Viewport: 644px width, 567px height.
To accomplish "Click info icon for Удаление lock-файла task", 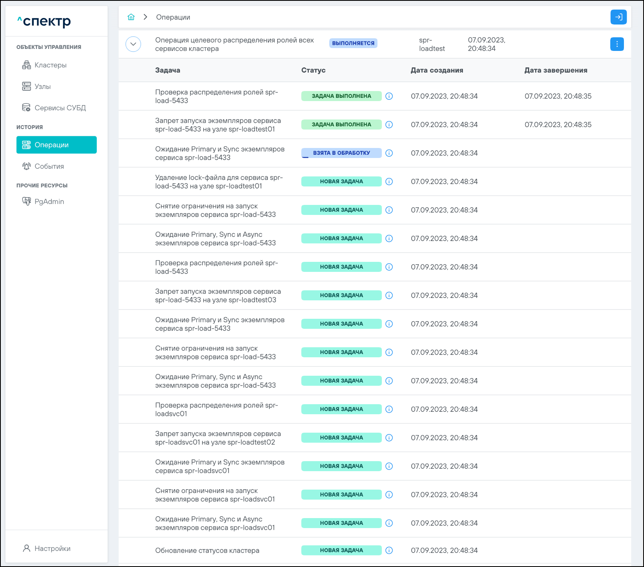I will [x=389, y=182].
